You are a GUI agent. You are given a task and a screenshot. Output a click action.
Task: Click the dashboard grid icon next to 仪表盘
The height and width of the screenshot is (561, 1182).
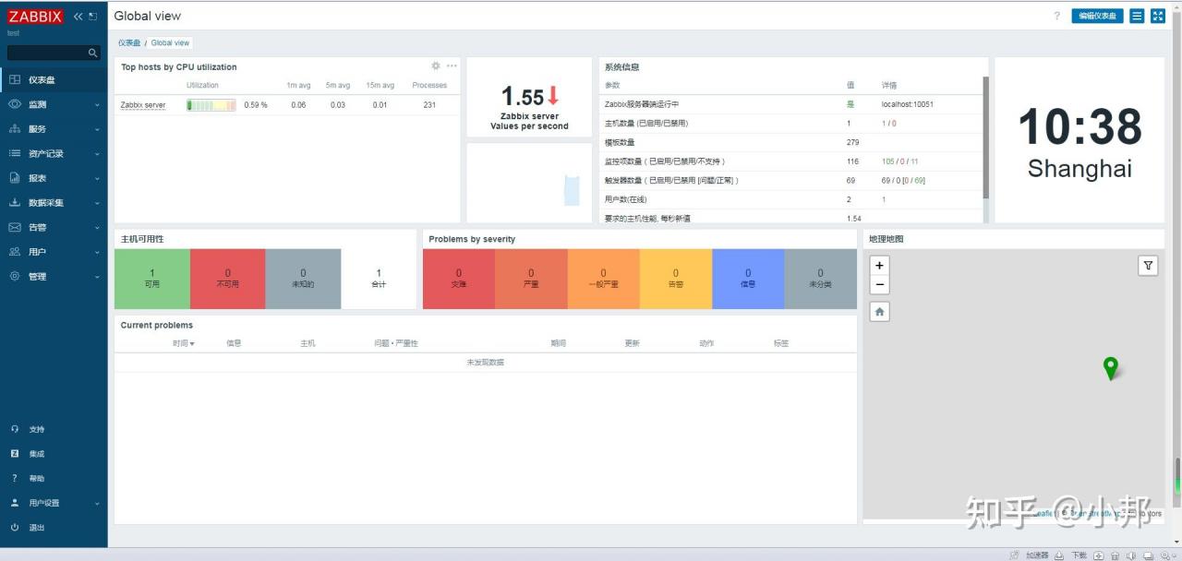pyautogui.click(x=15, y=80)
